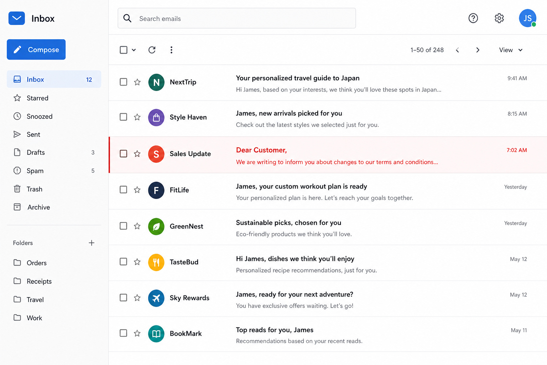Viewport: 547px width, 365px height.
Task: Open the JS profile avatar
Action: [x=527, y=18]
